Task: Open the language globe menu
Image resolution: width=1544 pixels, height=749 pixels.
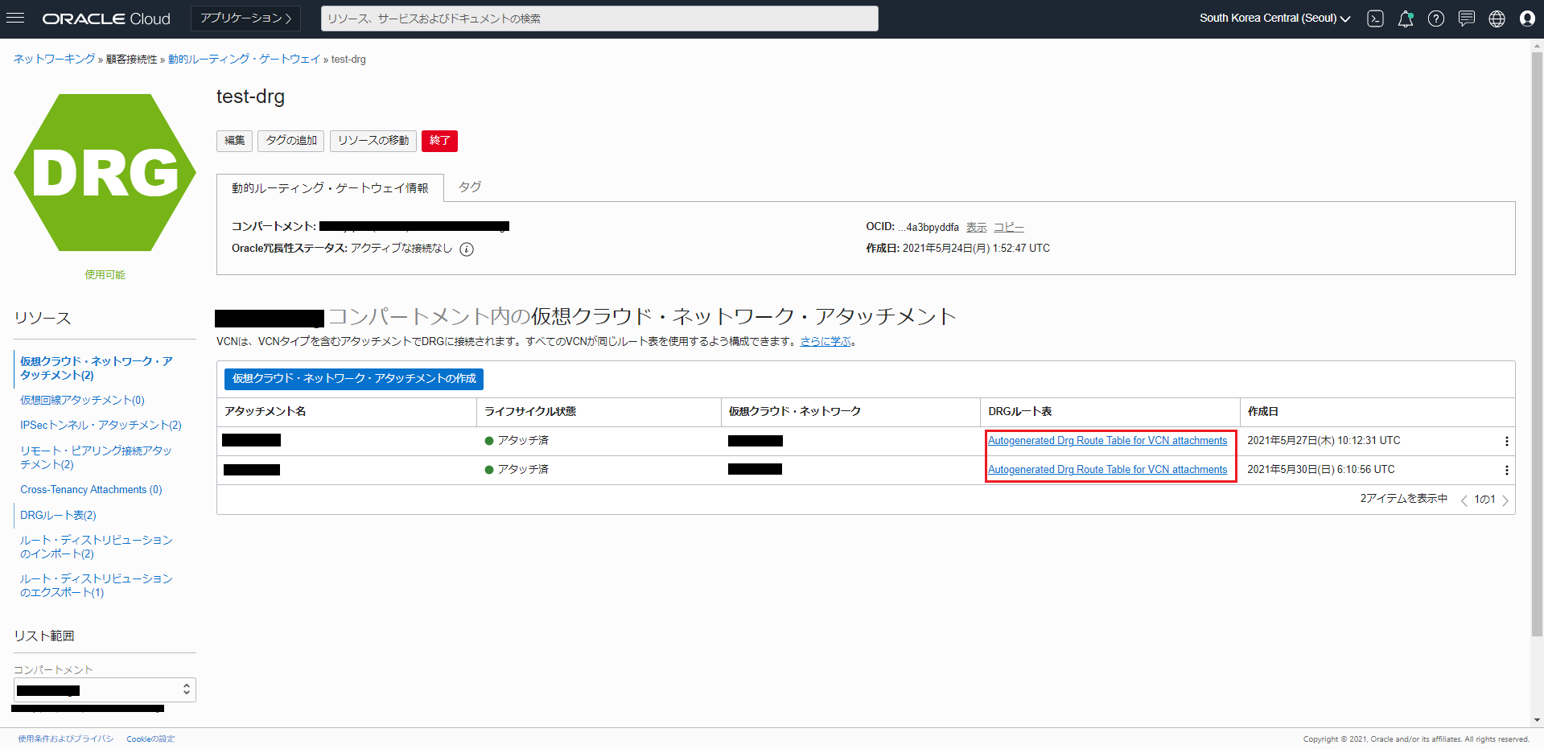Action: (x=1497, y=19)
